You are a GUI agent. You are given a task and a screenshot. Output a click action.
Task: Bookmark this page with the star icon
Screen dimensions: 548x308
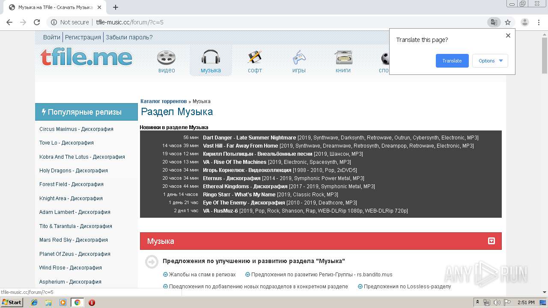click(x=508, y=22)
